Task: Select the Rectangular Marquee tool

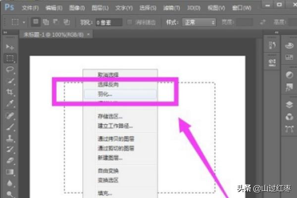Action: [x=9, y=58]
